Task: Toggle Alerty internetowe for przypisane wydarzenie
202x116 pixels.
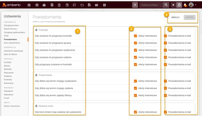Action: click(x=135, y=50)
